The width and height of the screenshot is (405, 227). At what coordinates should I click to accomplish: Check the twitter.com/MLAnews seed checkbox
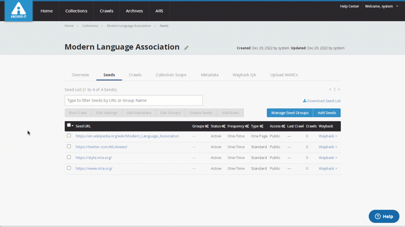click(x=69, y=147)
